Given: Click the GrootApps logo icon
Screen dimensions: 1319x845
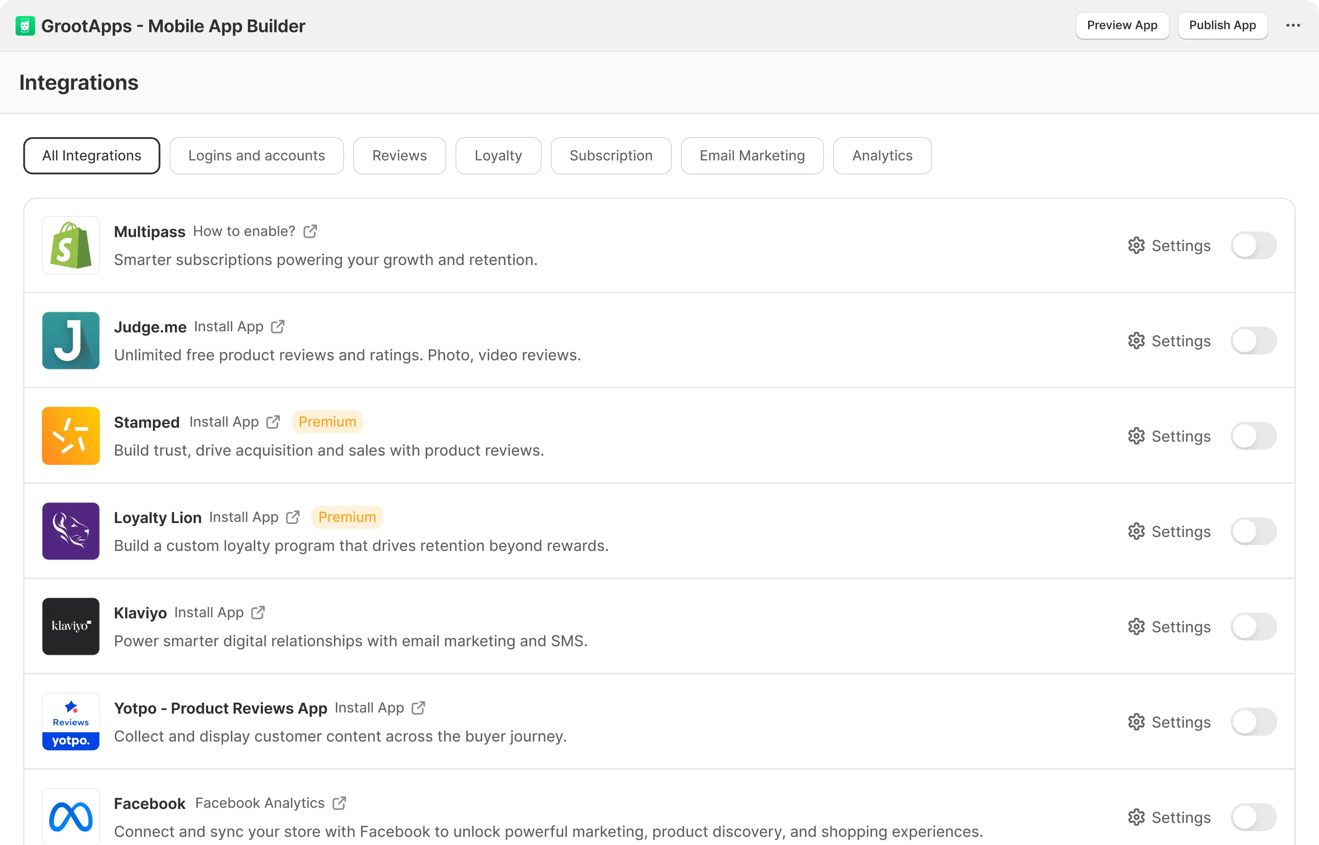Looking at the screenshot, I should pyautogui.click(x=25, y=26).
